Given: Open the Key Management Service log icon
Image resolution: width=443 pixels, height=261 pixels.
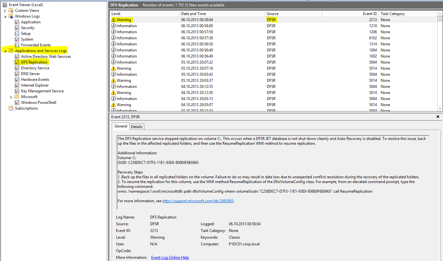Looking at the screenshot, I should pyautogui.click(x=17, y=91).
